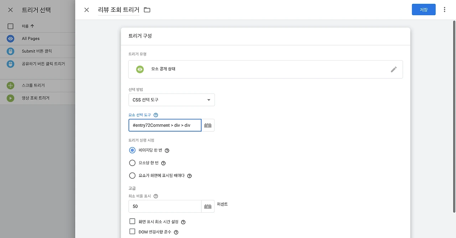Viewport: 456px width, 238px height.
Task: Open help for 페이지당 한 번 option
Action: coord(167,150)
